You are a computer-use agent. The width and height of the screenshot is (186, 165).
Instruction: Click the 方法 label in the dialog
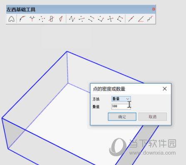coord(96,99)
